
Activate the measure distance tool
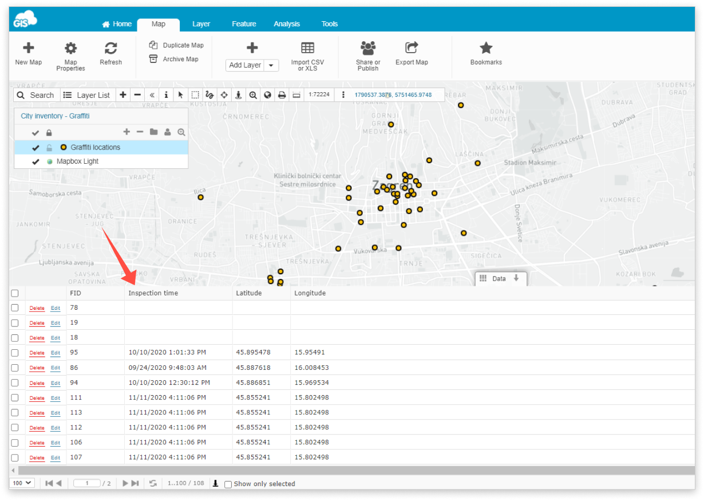click(296, 94)
